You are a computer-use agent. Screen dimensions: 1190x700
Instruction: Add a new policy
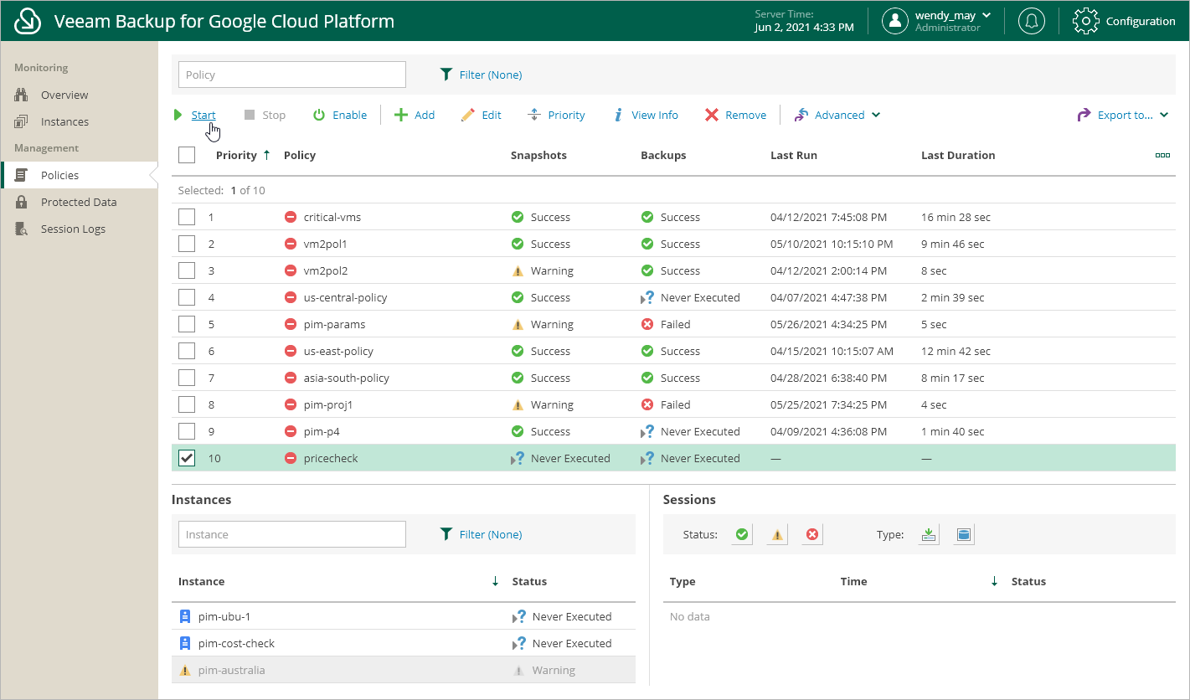click(x=415, y=115)
